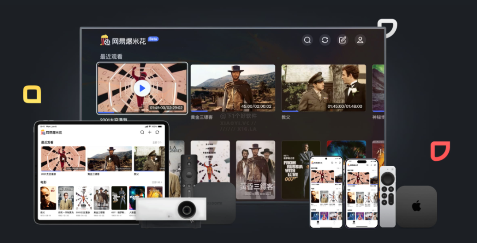This screenshot has height=243, width=477.
Task: Play the 教父 recent thumbnail on the tablet
Action: click(149, 159)
